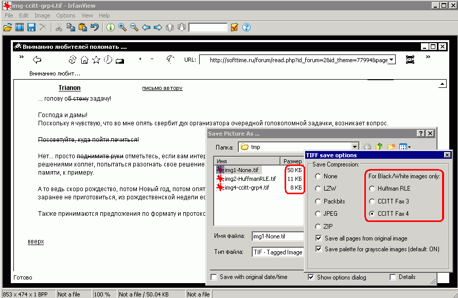Screen dimensions: 458x298
Task: Click the About question mark icon
Action: pyautogui.click(x=246, y=27)
